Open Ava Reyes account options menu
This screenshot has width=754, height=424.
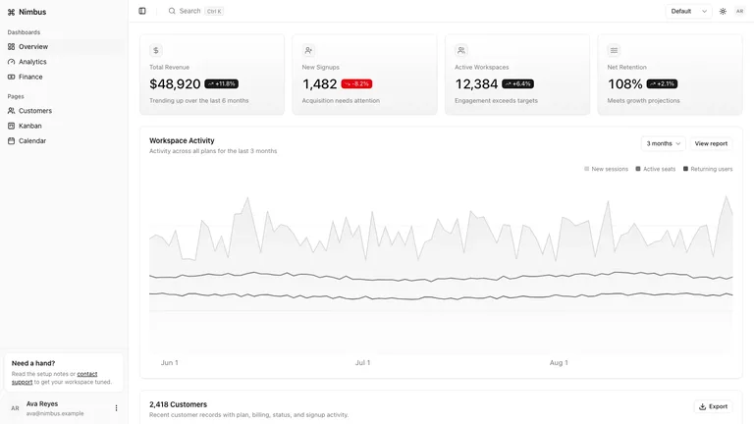[116, 408]
